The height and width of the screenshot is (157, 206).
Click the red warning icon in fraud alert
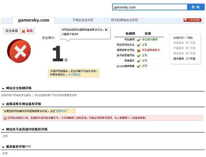[x=5, y=118]
